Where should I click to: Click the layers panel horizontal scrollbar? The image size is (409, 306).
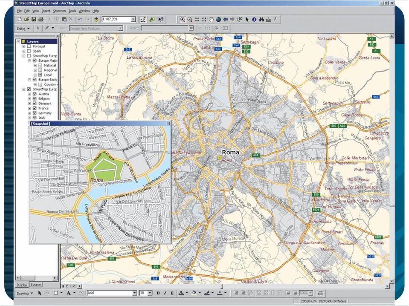point(37,278)
